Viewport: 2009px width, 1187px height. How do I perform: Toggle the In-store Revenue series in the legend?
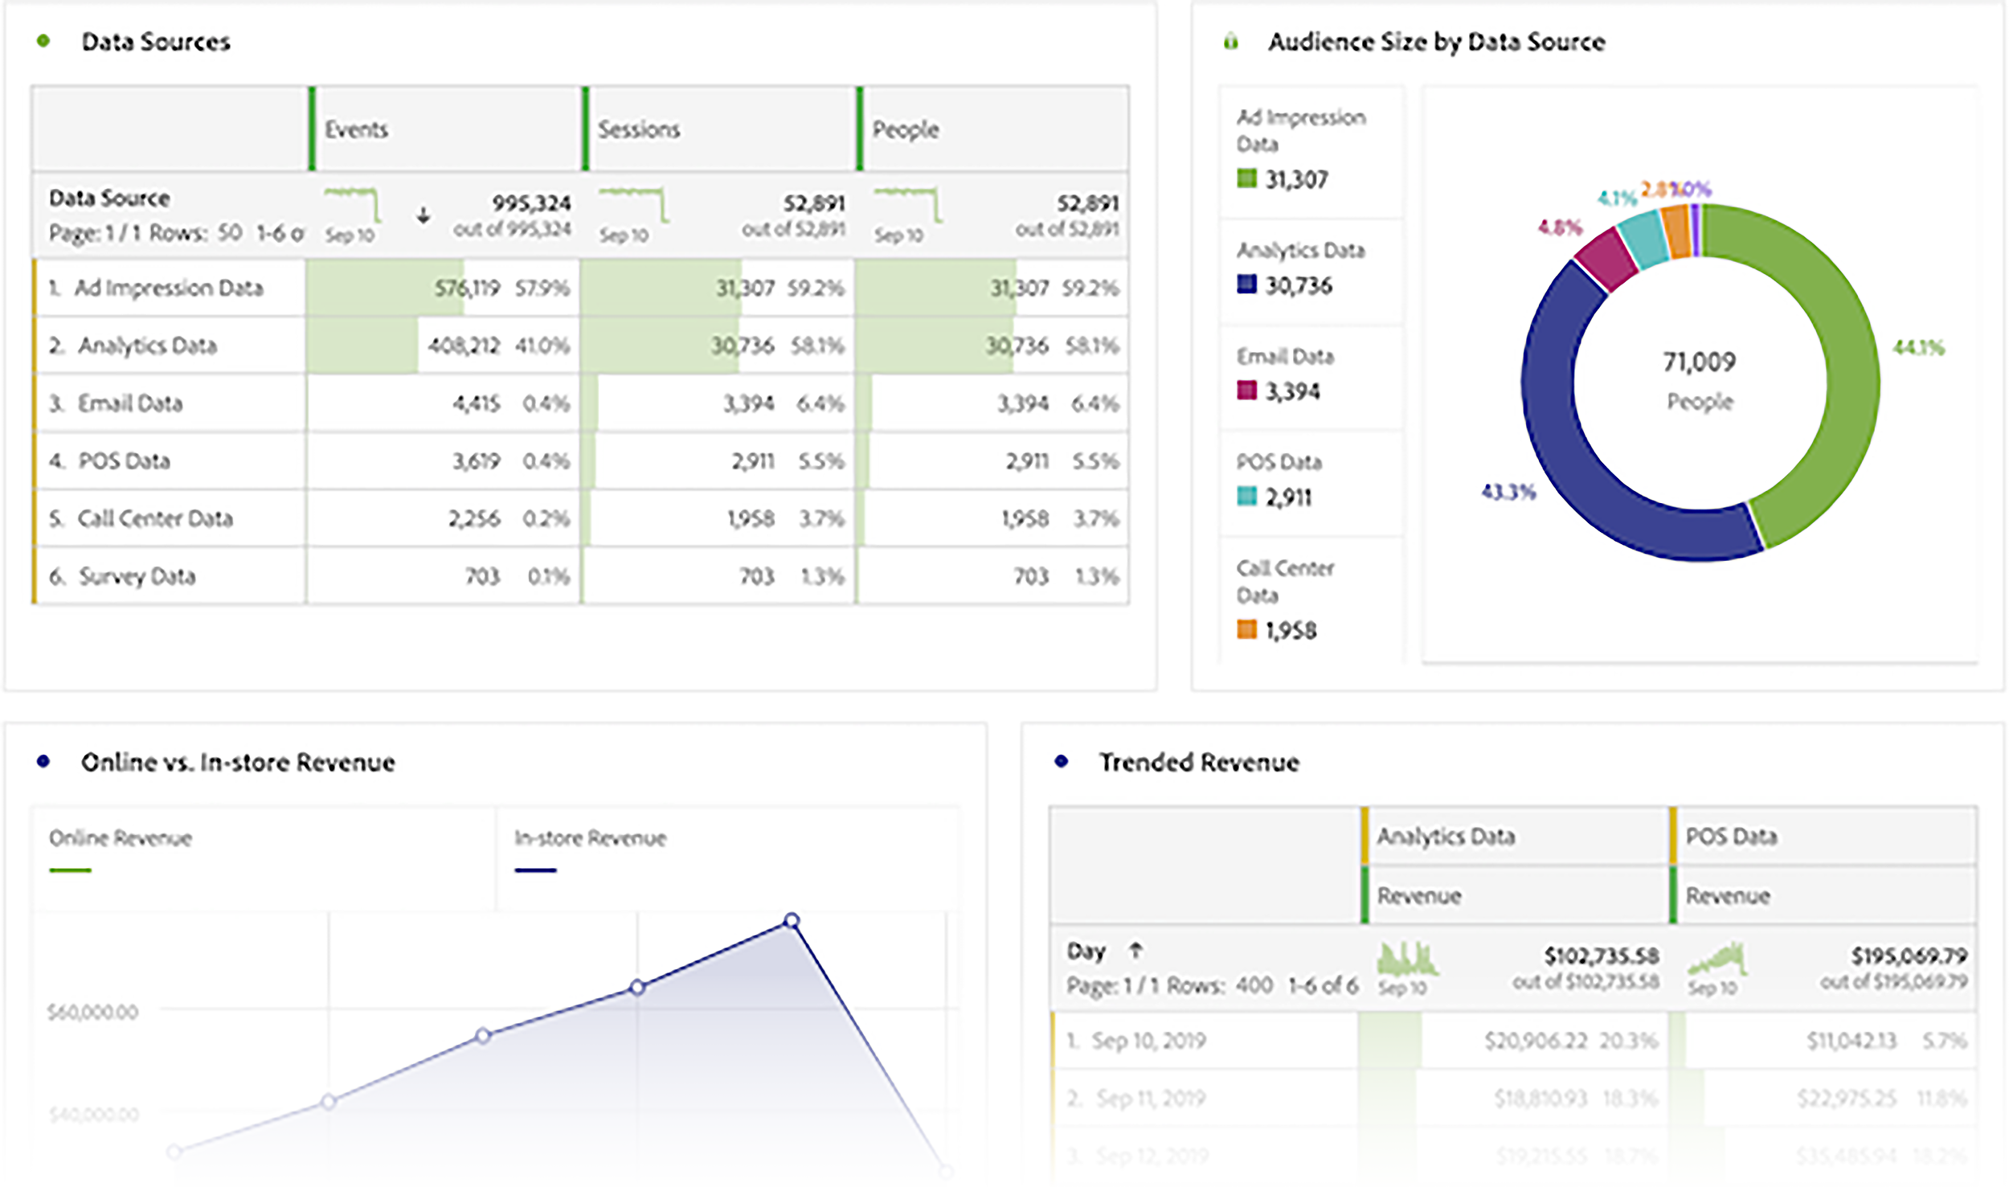point(591,837)
